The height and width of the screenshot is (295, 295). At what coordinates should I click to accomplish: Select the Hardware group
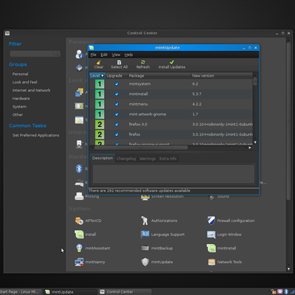[x=21, y=98]
